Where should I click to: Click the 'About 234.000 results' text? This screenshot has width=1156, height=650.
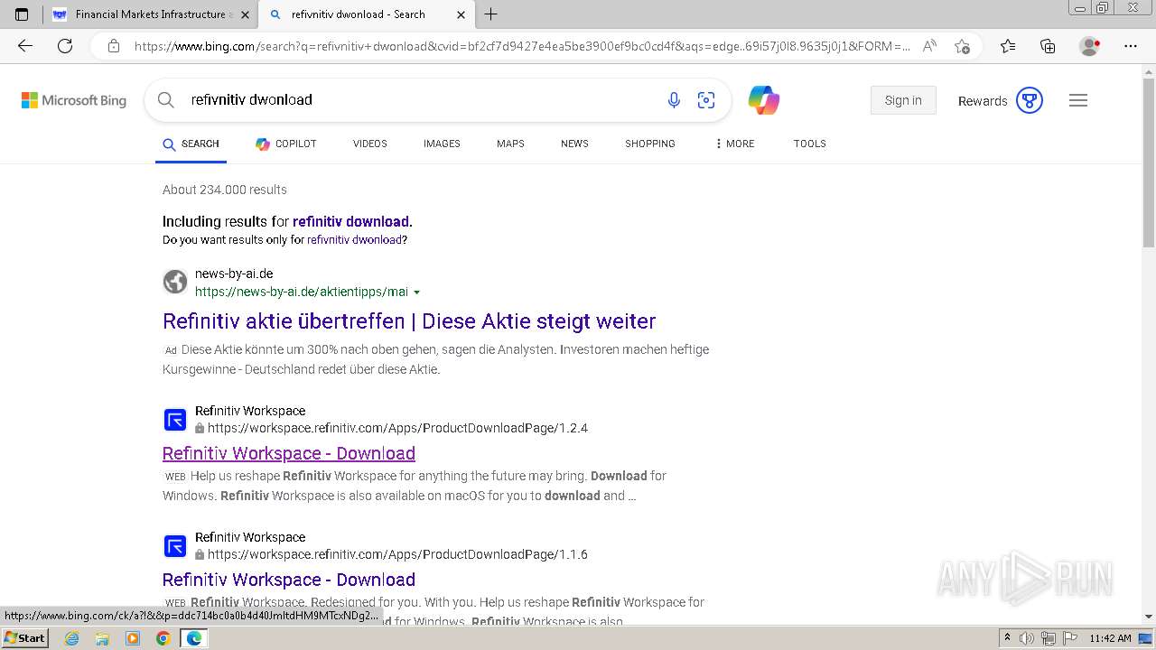click(x=225, y=190)
